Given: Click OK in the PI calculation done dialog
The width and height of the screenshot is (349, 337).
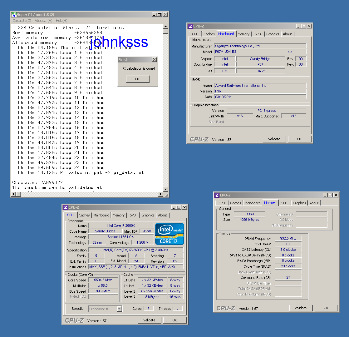Looking at the screenshot, I should tap(138, 79).
